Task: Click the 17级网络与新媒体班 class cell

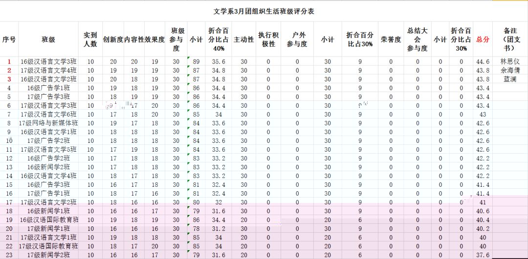Action: click(48, 123)
